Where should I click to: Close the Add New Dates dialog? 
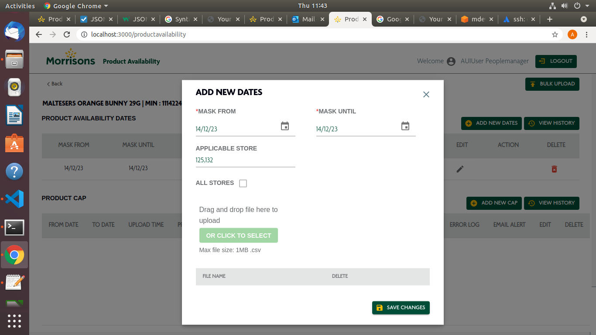(426, 94)
